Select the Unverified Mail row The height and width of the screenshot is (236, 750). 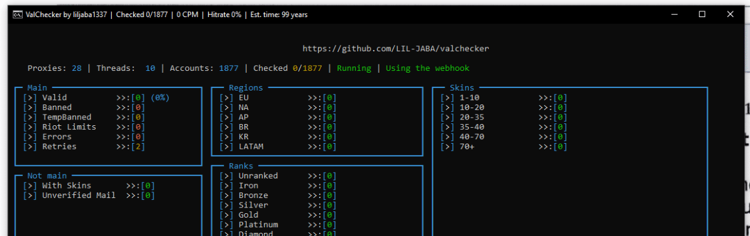coord(89,196)
